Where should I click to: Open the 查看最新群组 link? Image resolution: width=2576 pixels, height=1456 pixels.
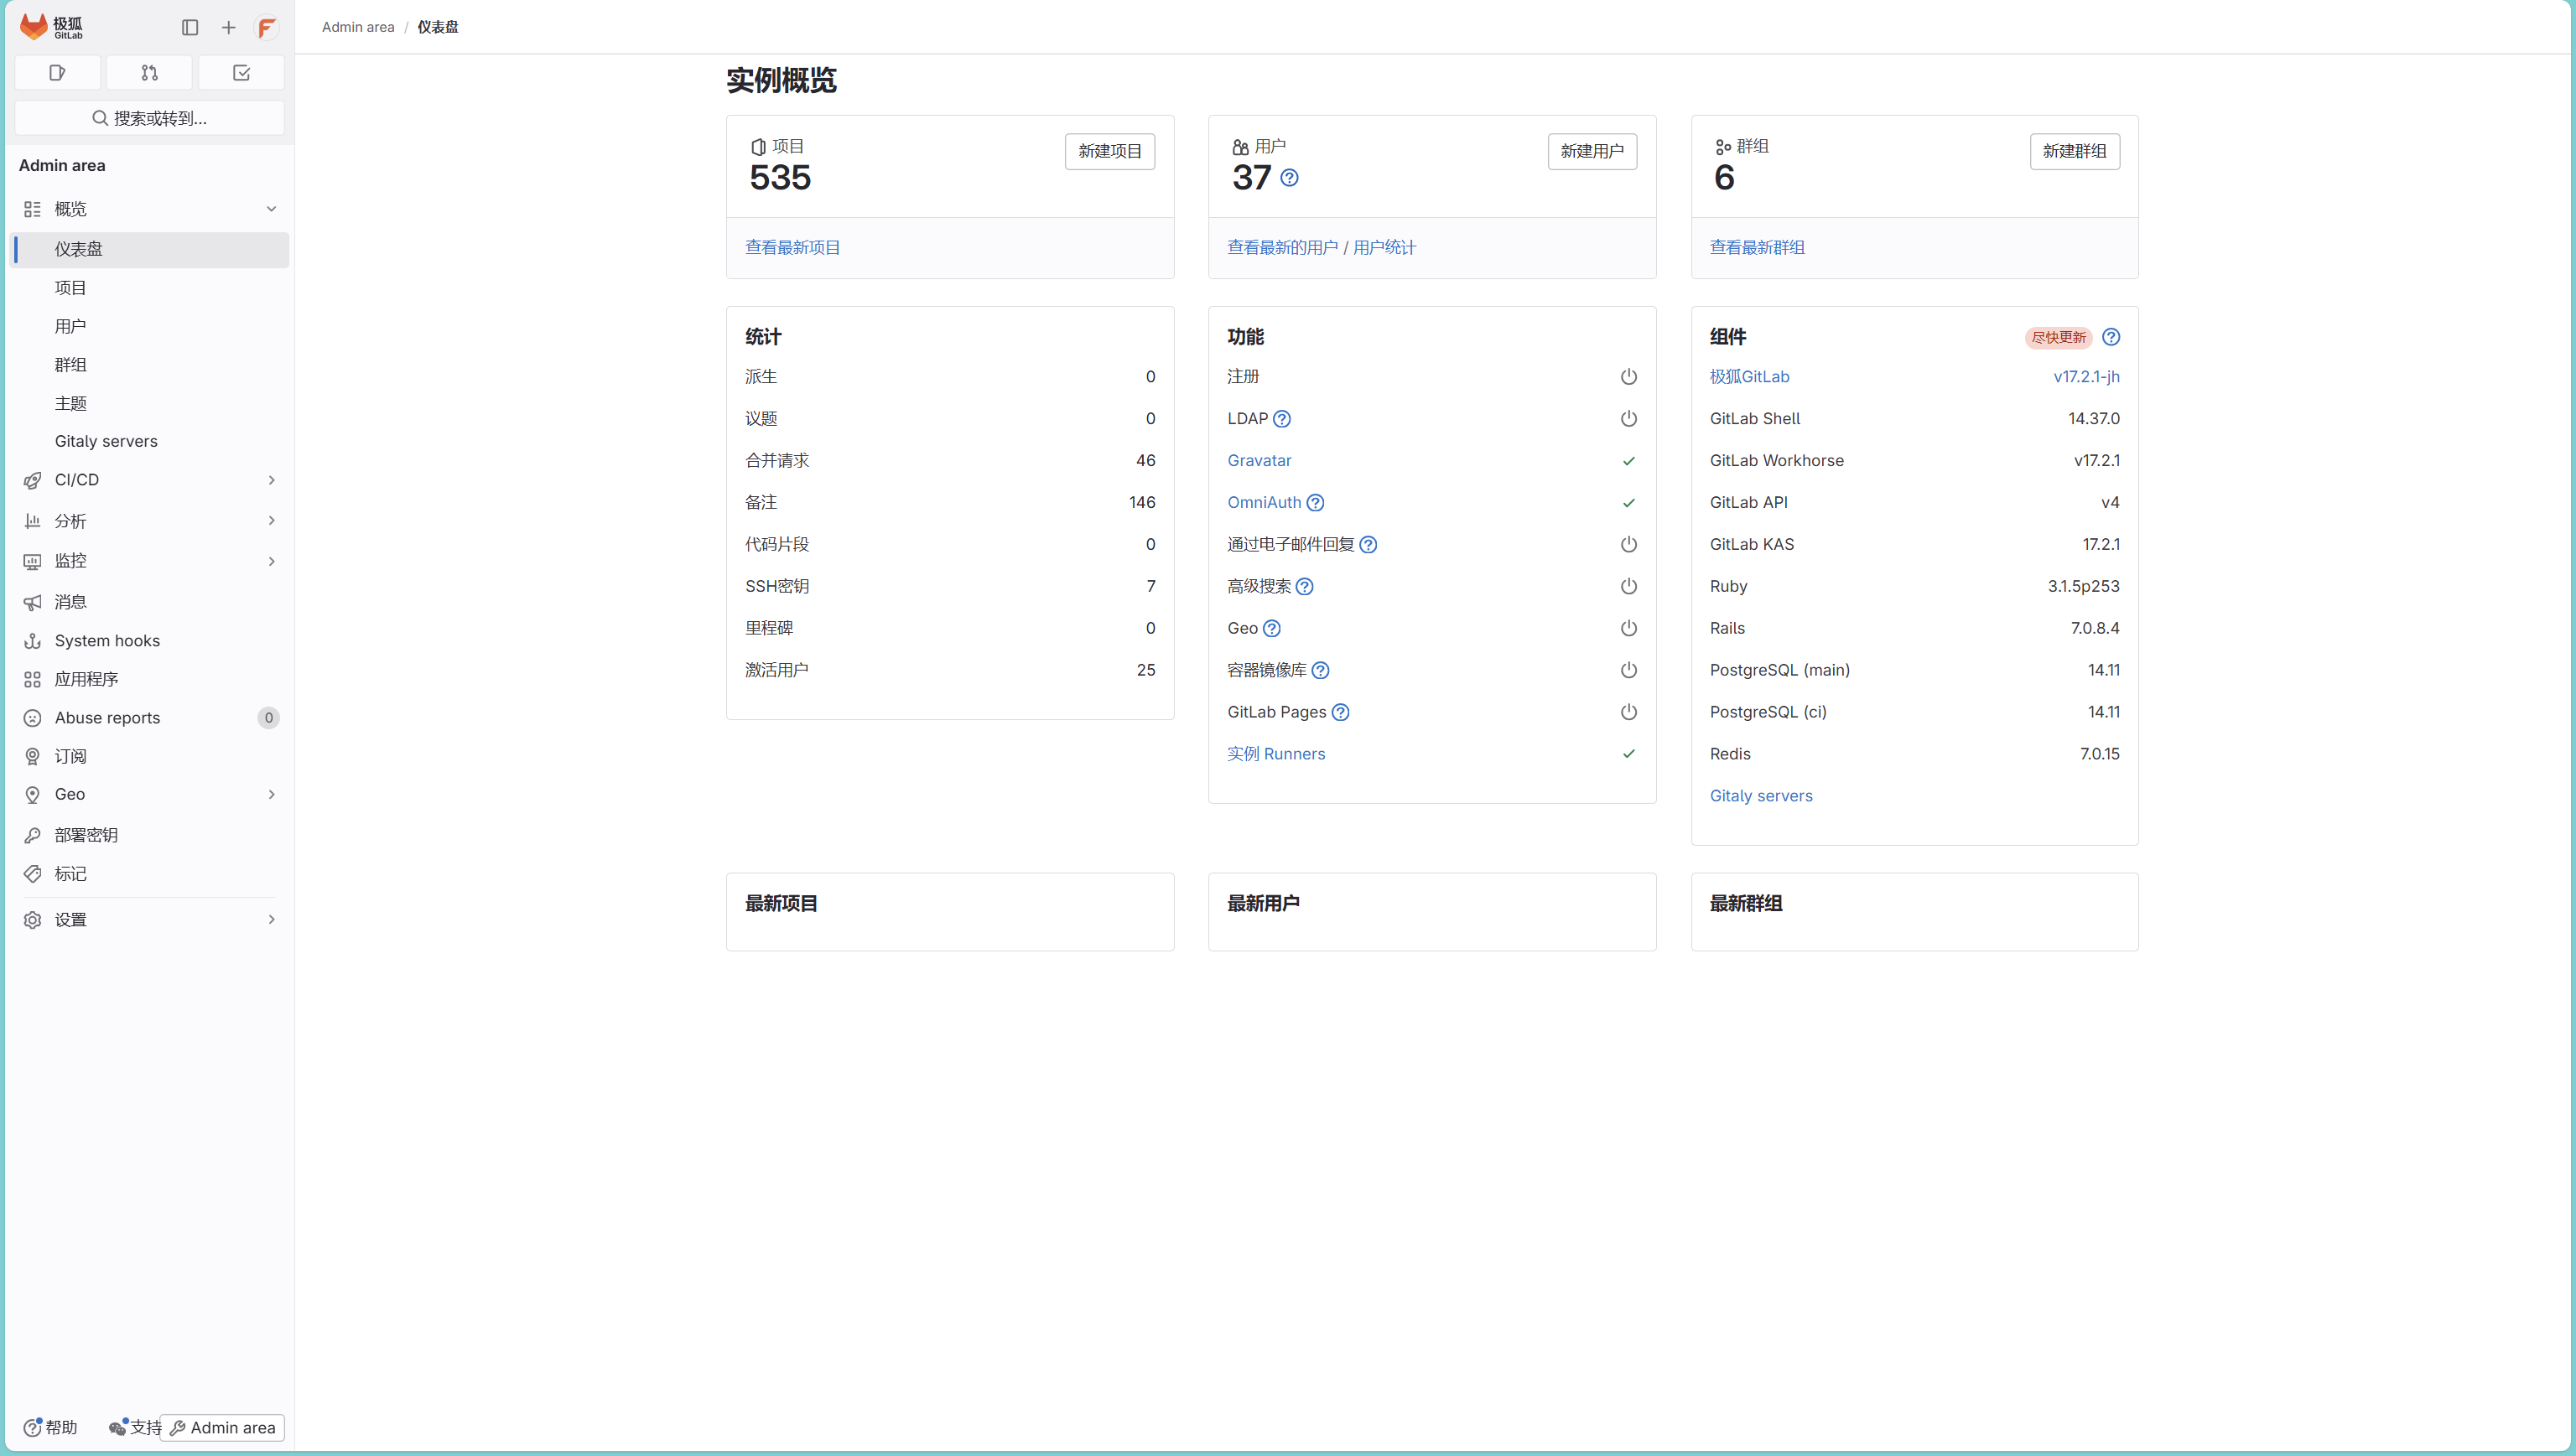[x=1757, y=247]
